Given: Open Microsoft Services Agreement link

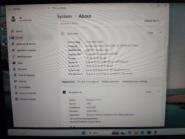Looking at the screenshot, I should pos(84,118).
